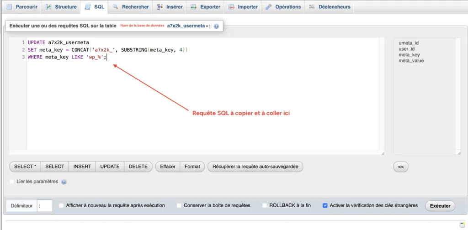The image size is (468, 230).
Task: Select umeta_id in column list
Action: [409, 43]
